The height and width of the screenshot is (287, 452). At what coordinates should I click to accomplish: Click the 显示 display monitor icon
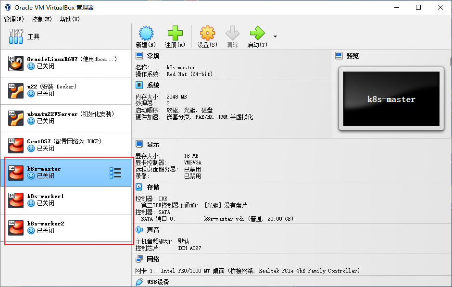pyautogui.click(x=139, y=144)
